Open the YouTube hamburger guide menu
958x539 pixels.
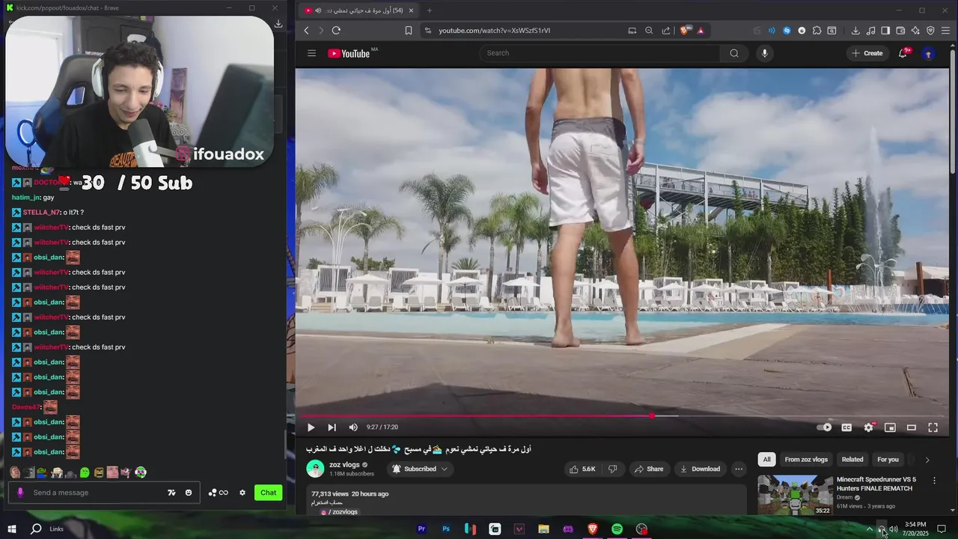[x=311, y=53]
